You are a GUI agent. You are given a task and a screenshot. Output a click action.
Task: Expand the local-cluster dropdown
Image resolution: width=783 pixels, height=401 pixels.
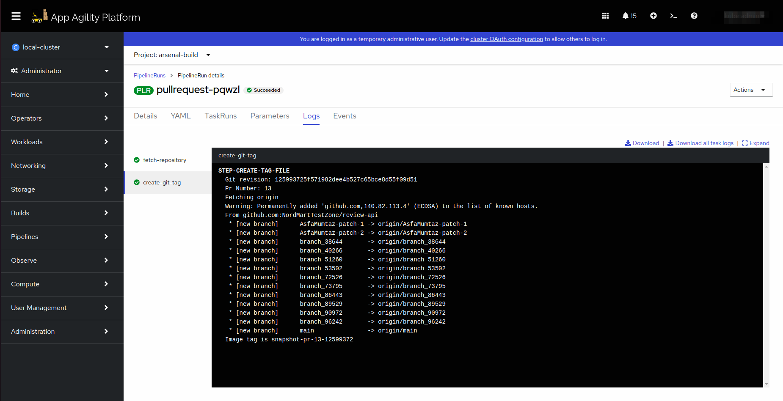61,47
